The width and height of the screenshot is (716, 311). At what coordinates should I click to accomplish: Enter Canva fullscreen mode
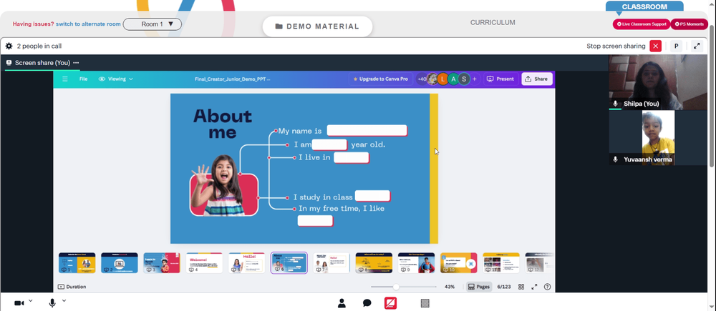534,287
